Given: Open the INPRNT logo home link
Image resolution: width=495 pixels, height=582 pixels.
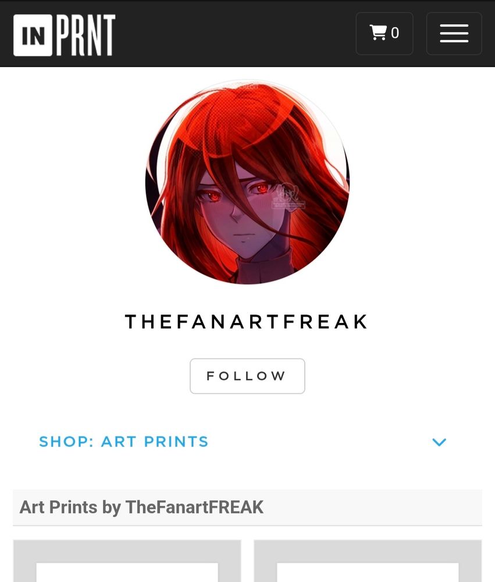Looking at the screenshot, I should [x=64, y=36].
